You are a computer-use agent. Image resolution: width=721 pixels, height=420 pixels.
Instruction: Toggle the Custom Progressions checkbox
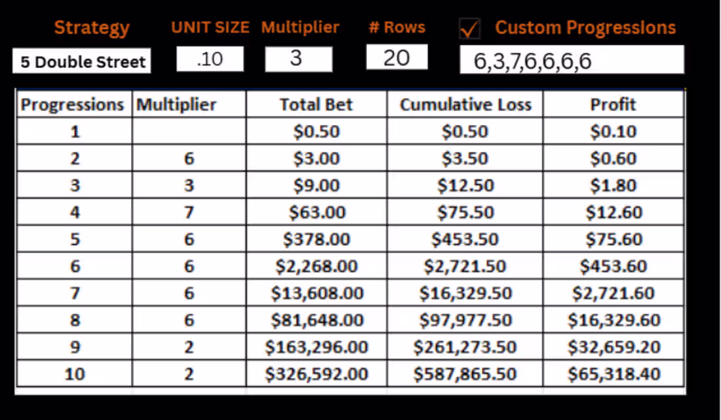click(x=470, y=29)
